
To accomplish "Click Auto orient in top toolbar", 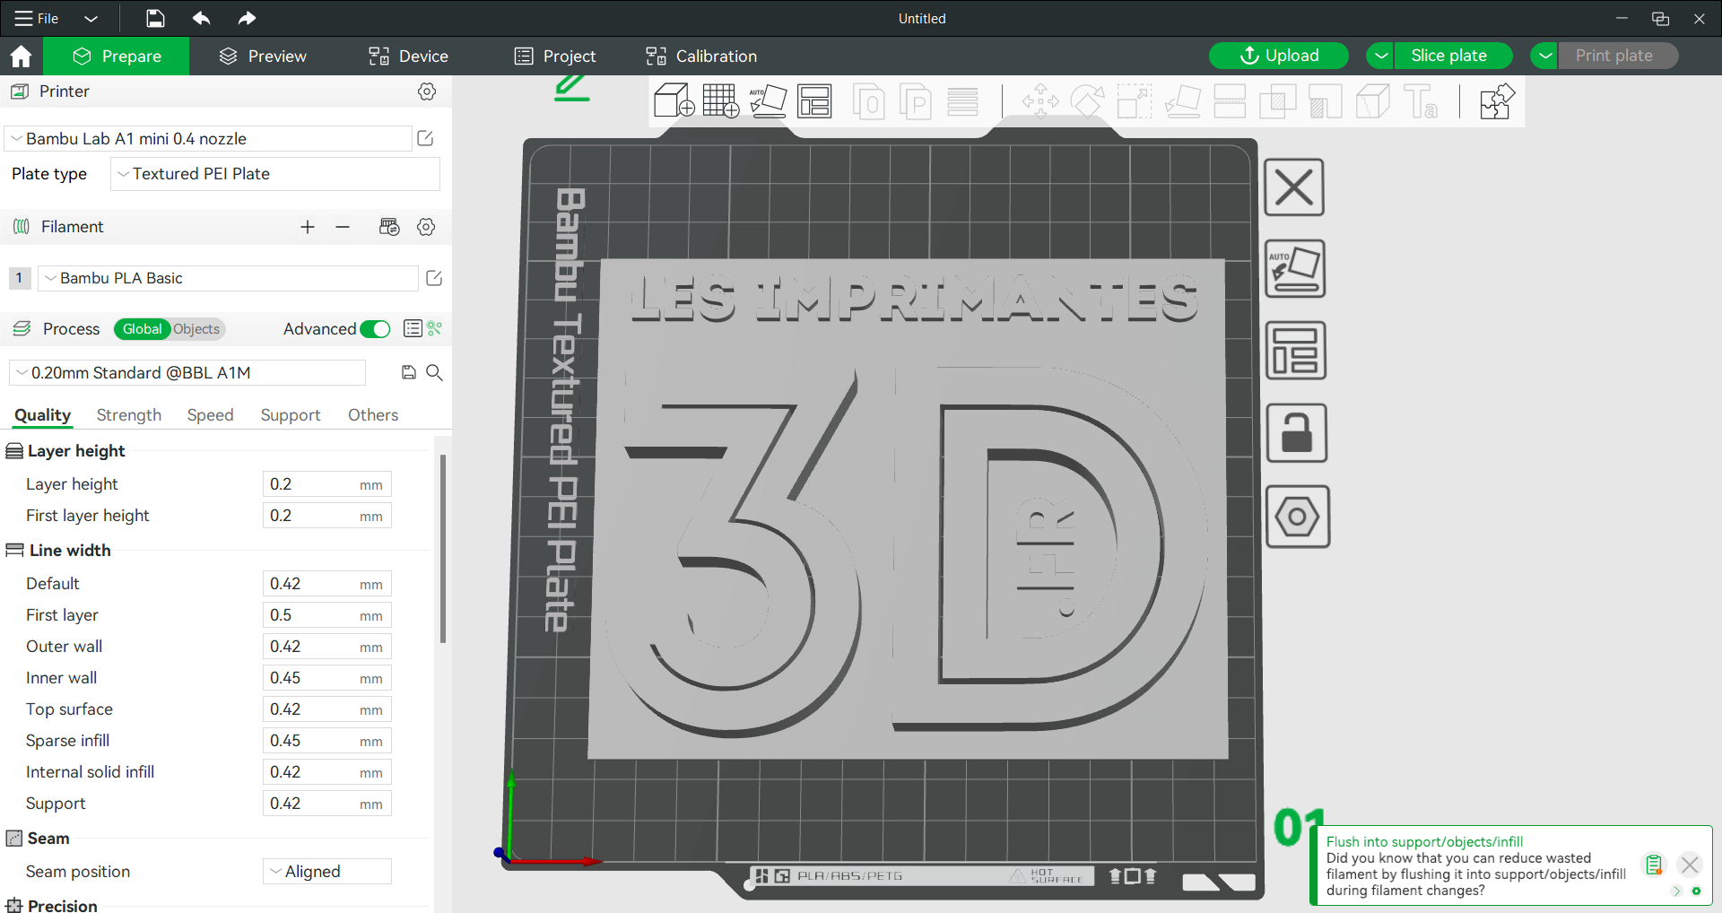I will (x=768, y=100).
